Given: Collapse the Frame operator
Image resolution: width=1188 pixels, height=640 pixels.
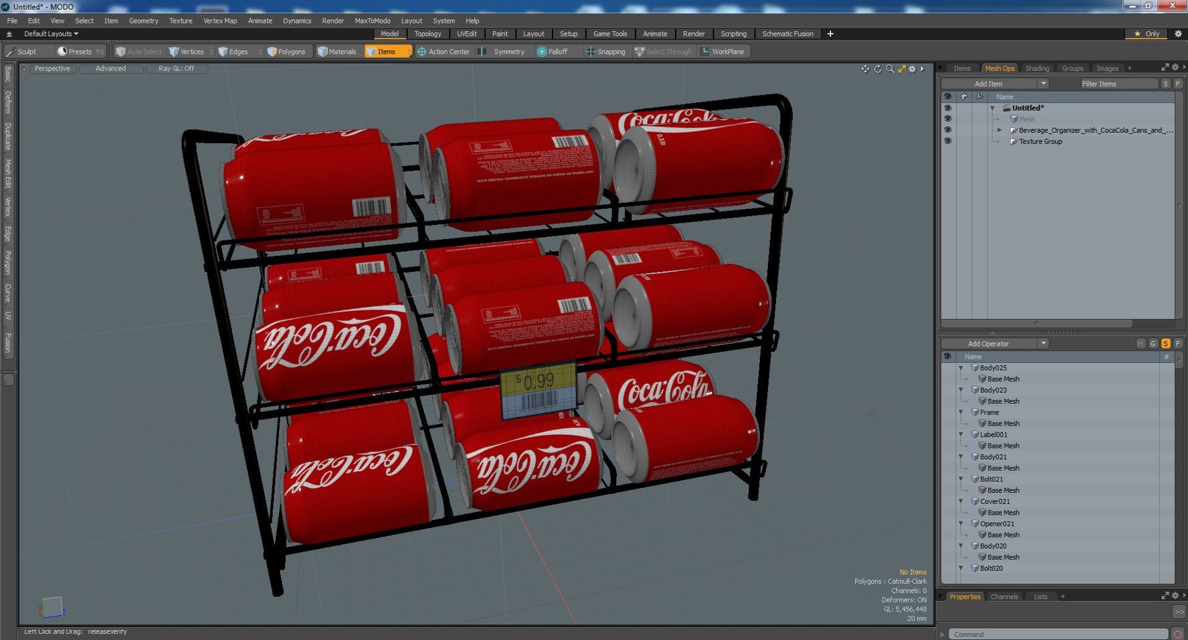Looking at the screenshot, I should point(961,412).
